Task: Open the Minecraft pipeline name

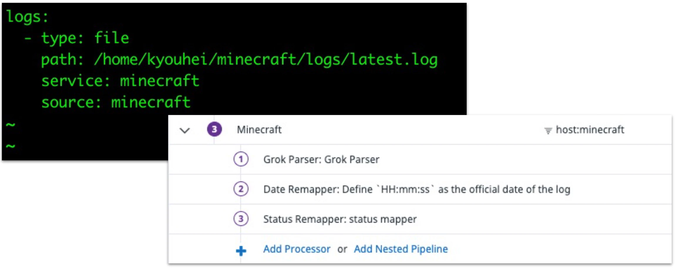Action: point(259,130)
